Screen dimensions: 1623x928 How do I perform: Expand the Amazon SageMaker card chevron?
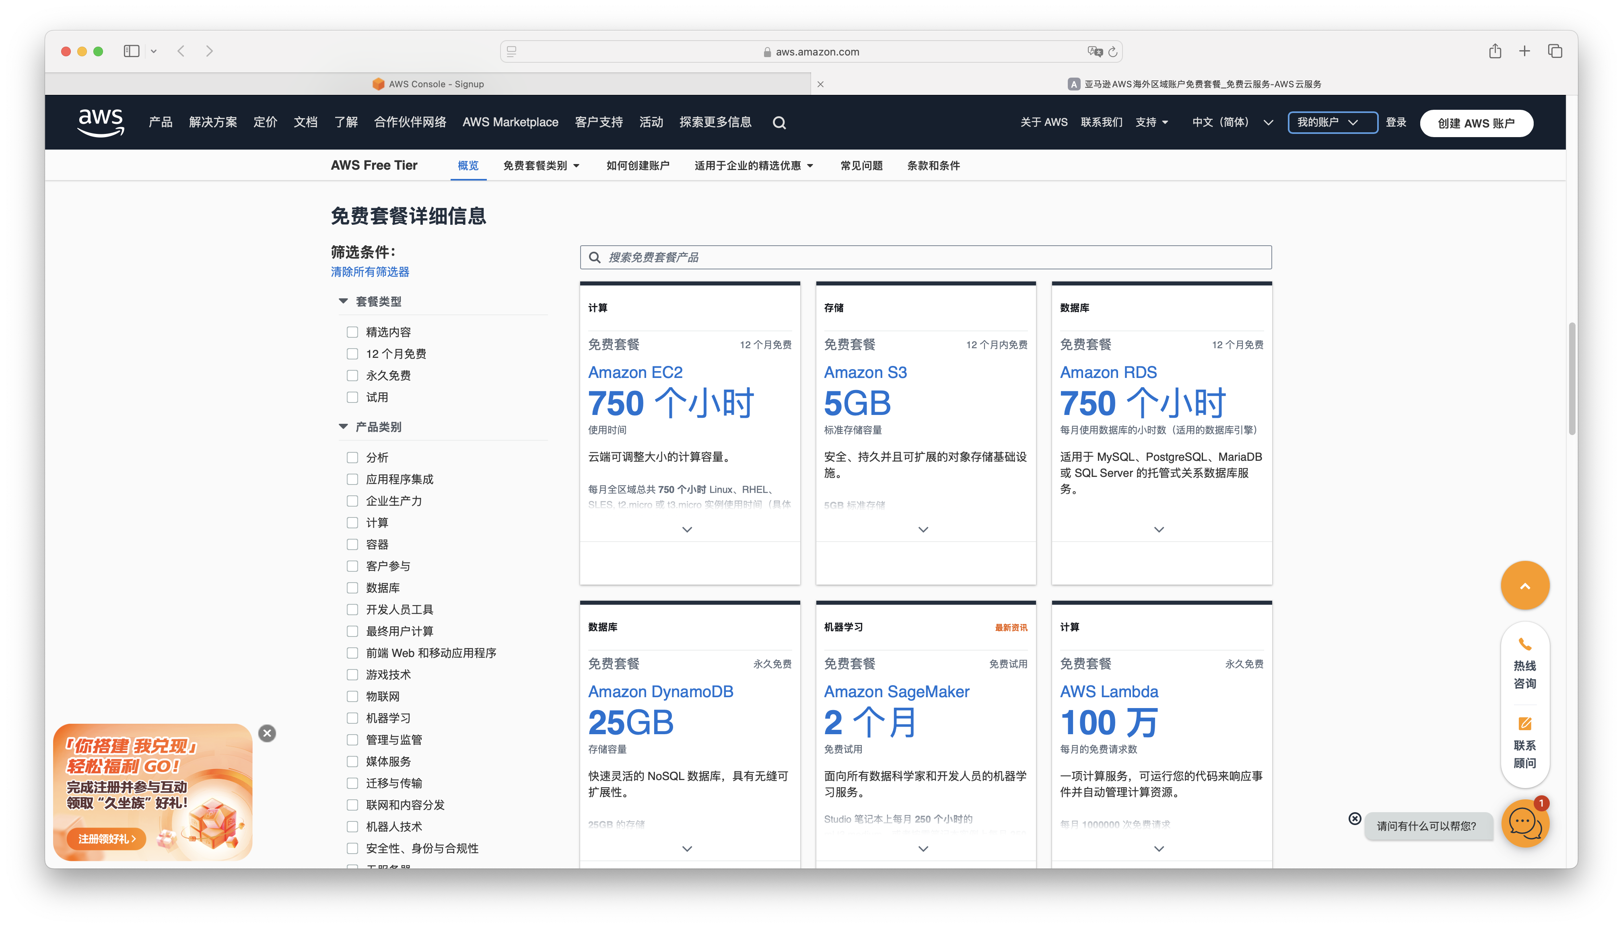point(923,849)
